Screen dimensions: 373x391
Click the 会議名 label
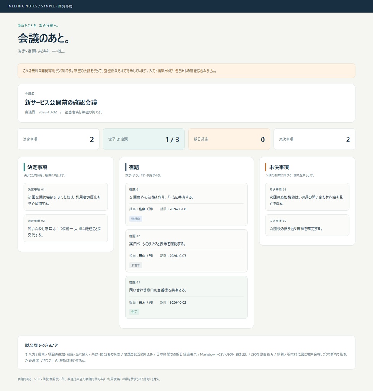[x=29, y=94]
